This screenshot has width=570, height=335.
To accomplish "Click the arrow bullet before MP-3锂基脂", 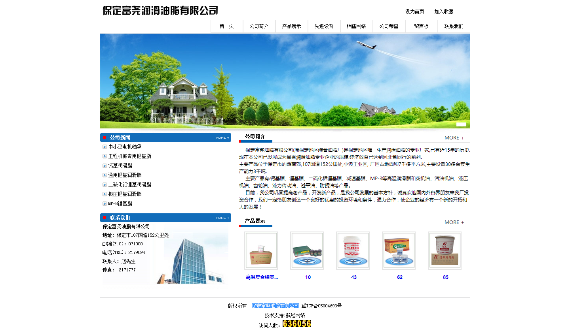I will click(104, 203).
